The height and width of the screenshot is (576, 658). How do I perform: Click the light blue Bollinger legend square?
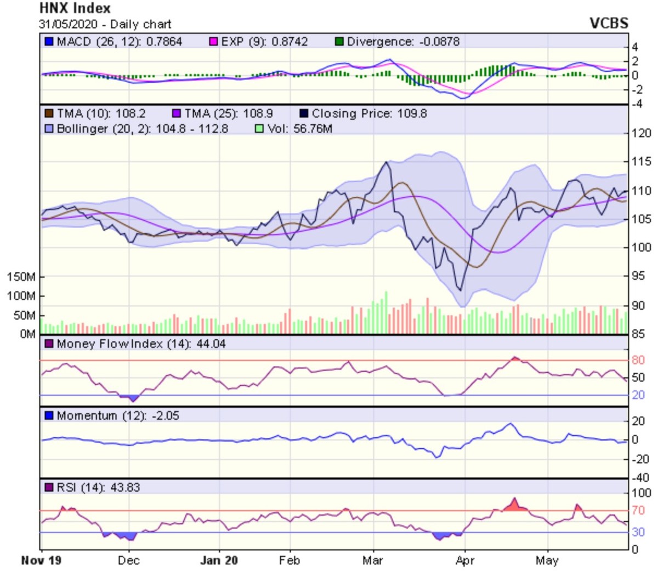tap(49, 129)
